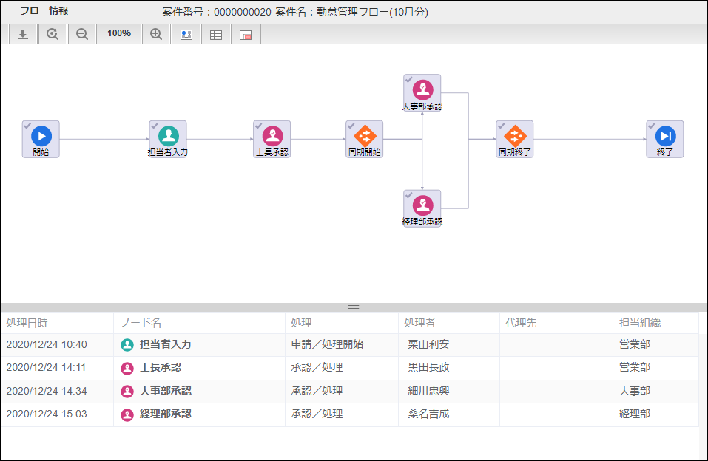Toggle the flow diagram view icon

coord(186,34)
